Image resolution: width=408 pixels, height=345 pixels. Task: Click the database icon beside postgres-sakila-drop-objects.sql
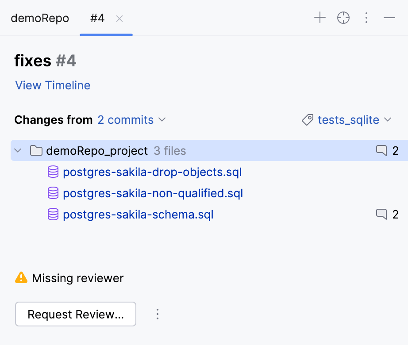tap(53, 172)
